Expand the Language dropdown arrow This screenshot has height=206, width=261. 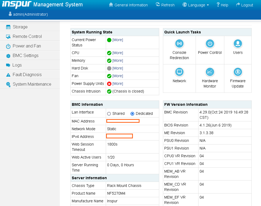208,5
